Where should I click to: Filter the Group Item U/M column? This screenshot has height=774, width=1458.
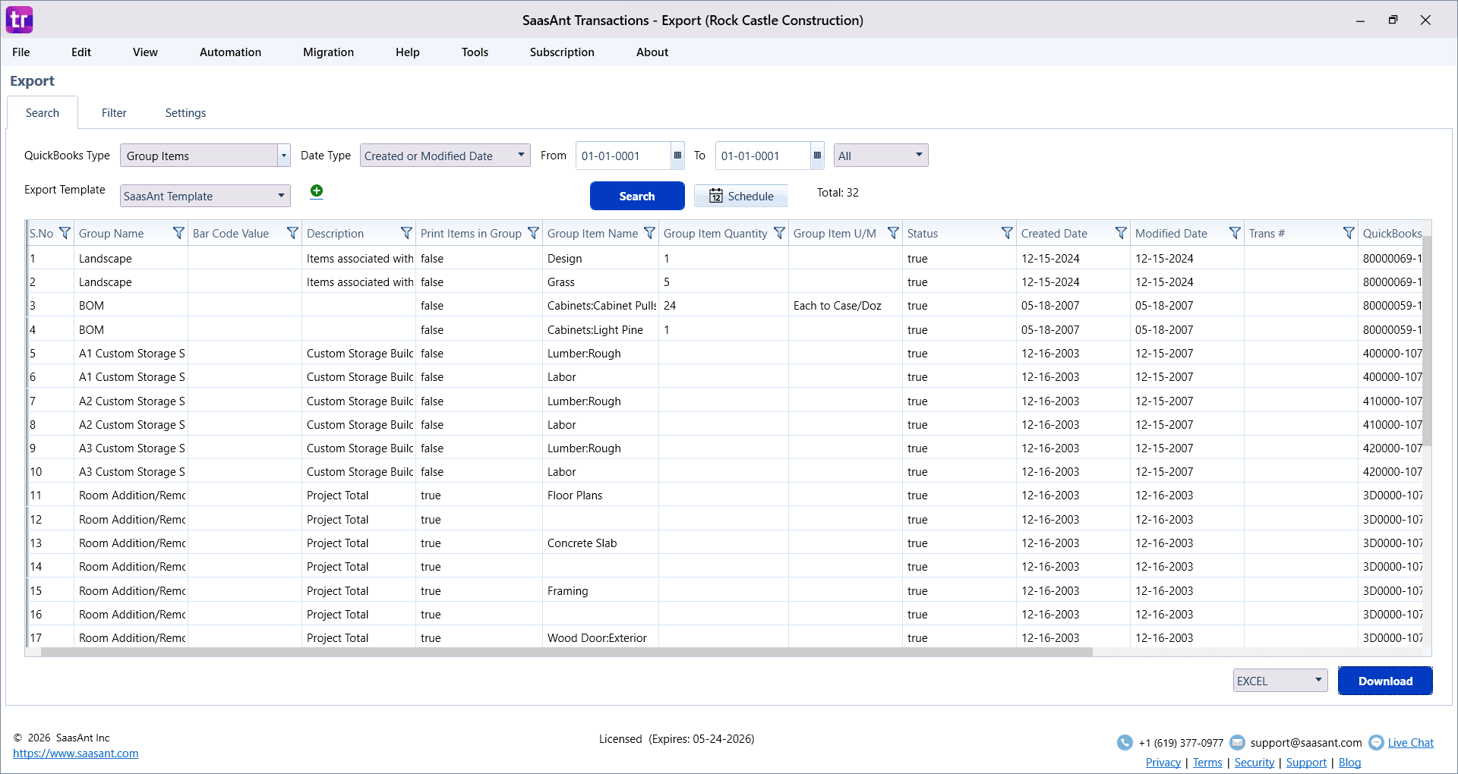[x=893, y=233]
